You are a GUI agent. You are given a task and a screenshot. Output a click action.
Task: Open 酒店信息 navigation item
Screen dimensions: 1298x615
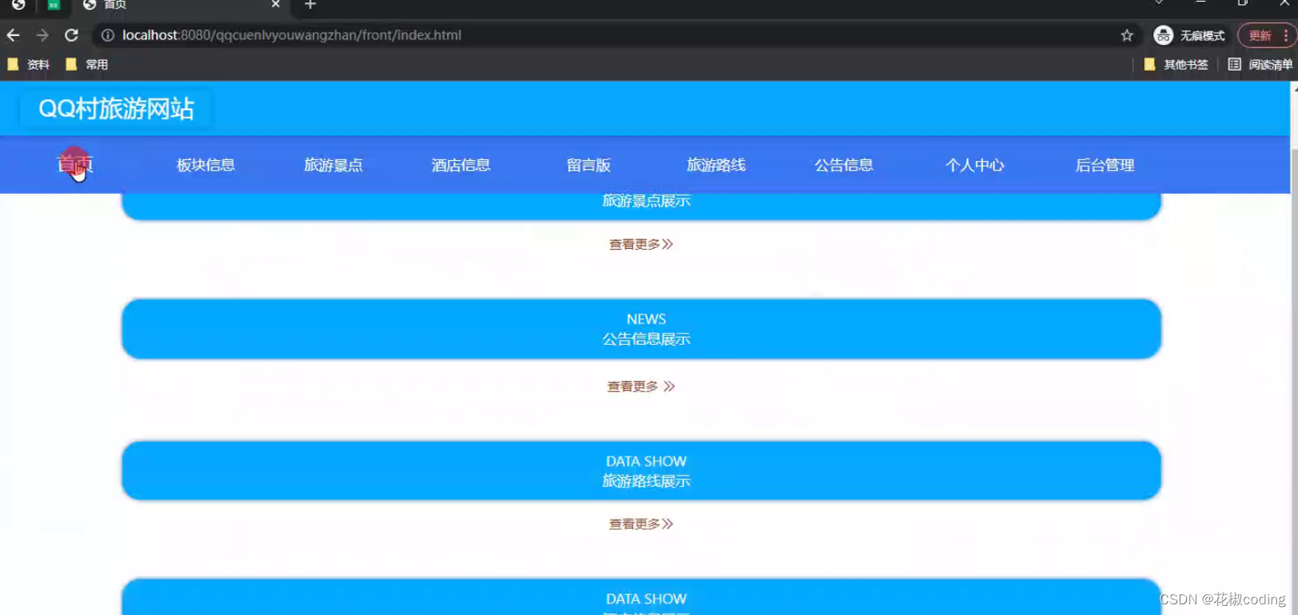460,165
